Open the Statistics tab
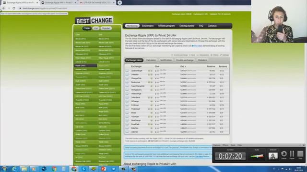 (x=202, y=60)
